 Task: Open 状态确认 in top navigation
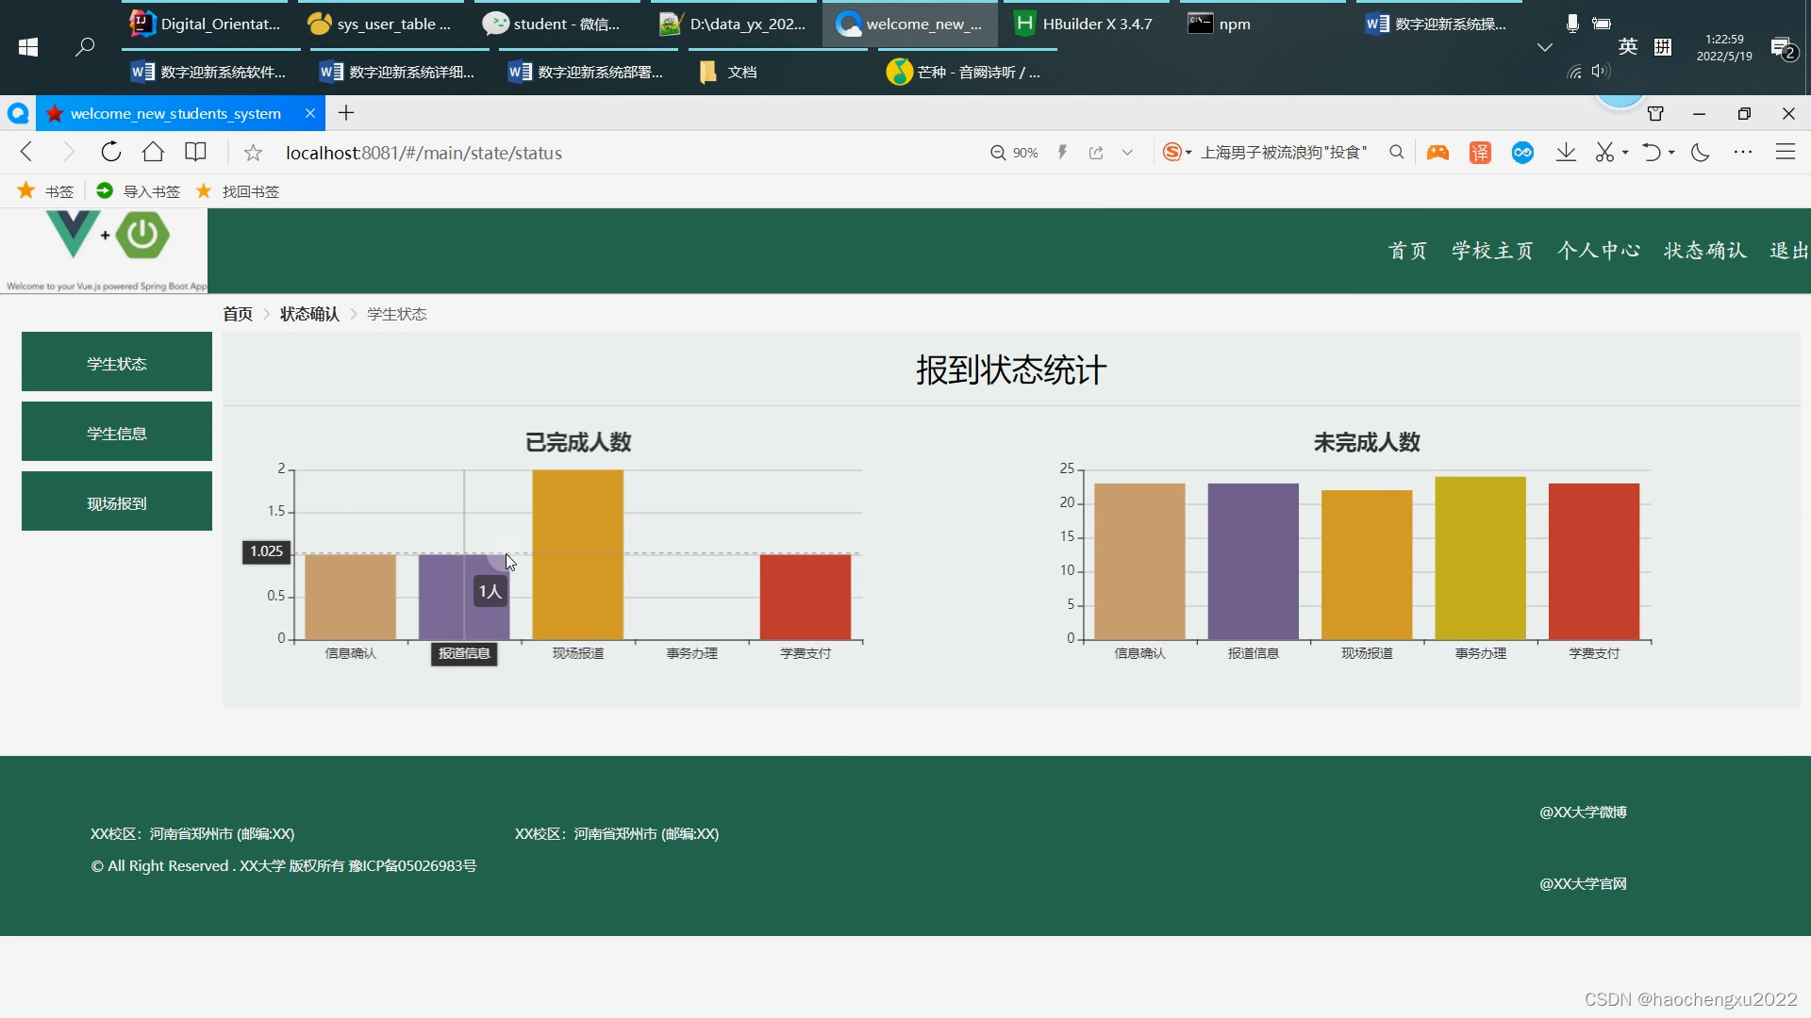click(x=1704, y=251)
